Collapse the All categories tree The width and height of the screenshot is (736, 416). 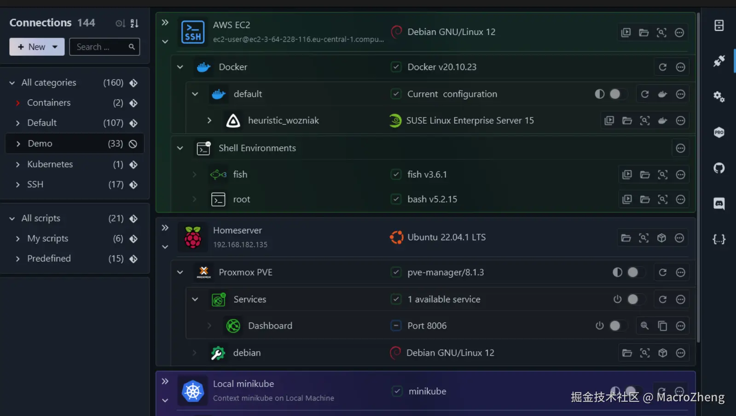click(12, 83)
